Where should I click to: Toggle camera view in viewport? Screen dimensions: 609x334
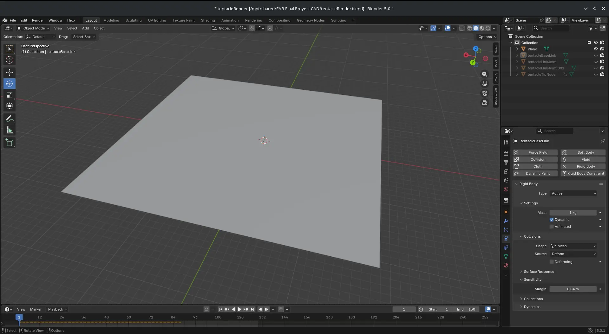(485, 93)
